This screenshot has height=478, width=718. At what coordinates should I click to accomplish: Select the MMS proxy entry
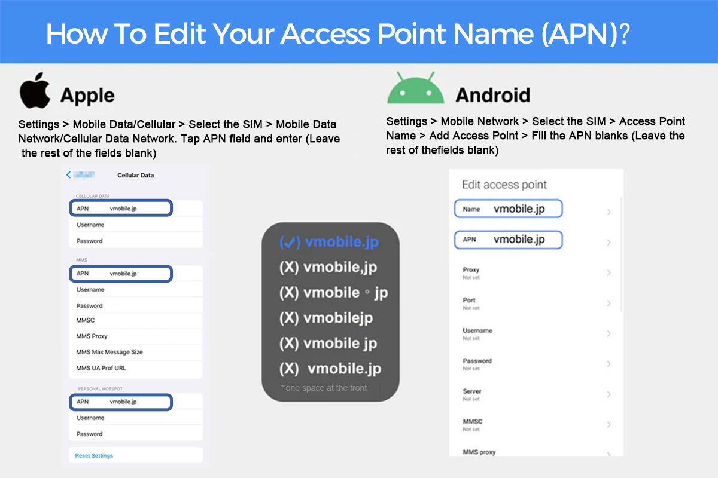(479, 452)
